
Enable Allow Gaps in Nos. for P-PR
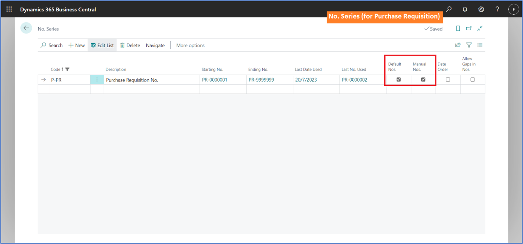(x=472, y=80)
